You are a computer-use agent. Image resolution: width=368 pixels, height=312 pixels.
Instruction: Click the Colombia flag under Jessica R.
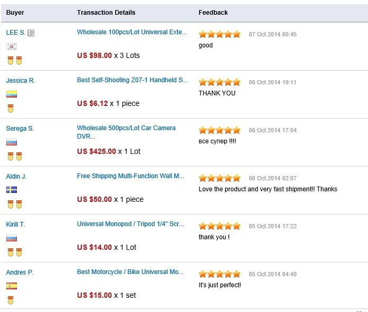(x=11, y=94)
